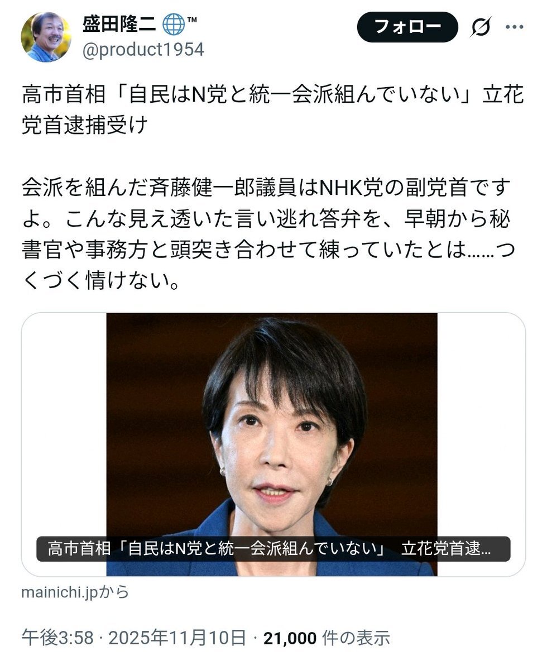Open 盛田隆二's profile avatar photo

pyautogui.click(x=46, y=37)
